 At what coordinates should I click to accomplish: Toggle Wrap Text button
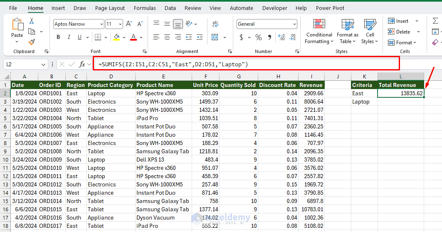pos(215,24)
